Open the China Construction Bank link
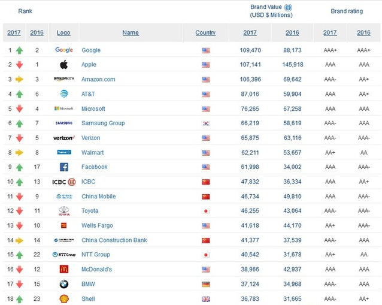This screenshot has width=382, height=305. [x=114, y=240]
